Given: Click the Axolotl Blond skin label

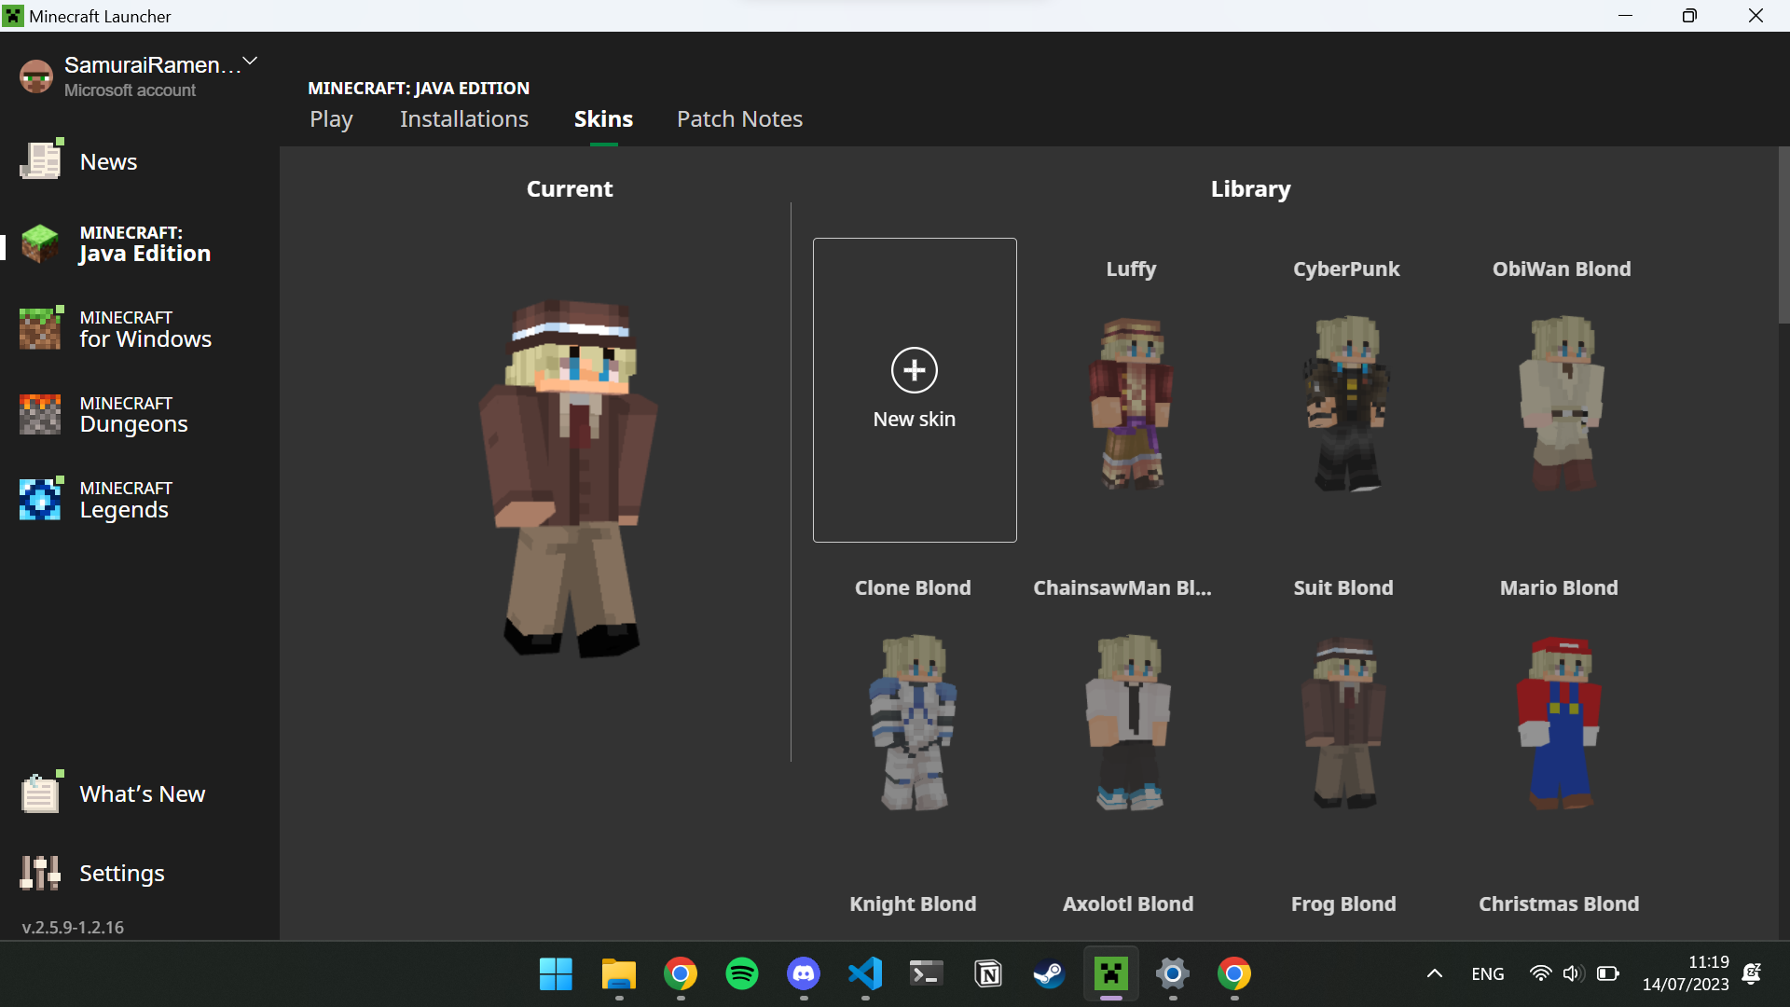Looking at the screenshot, I should (1128, 904).
